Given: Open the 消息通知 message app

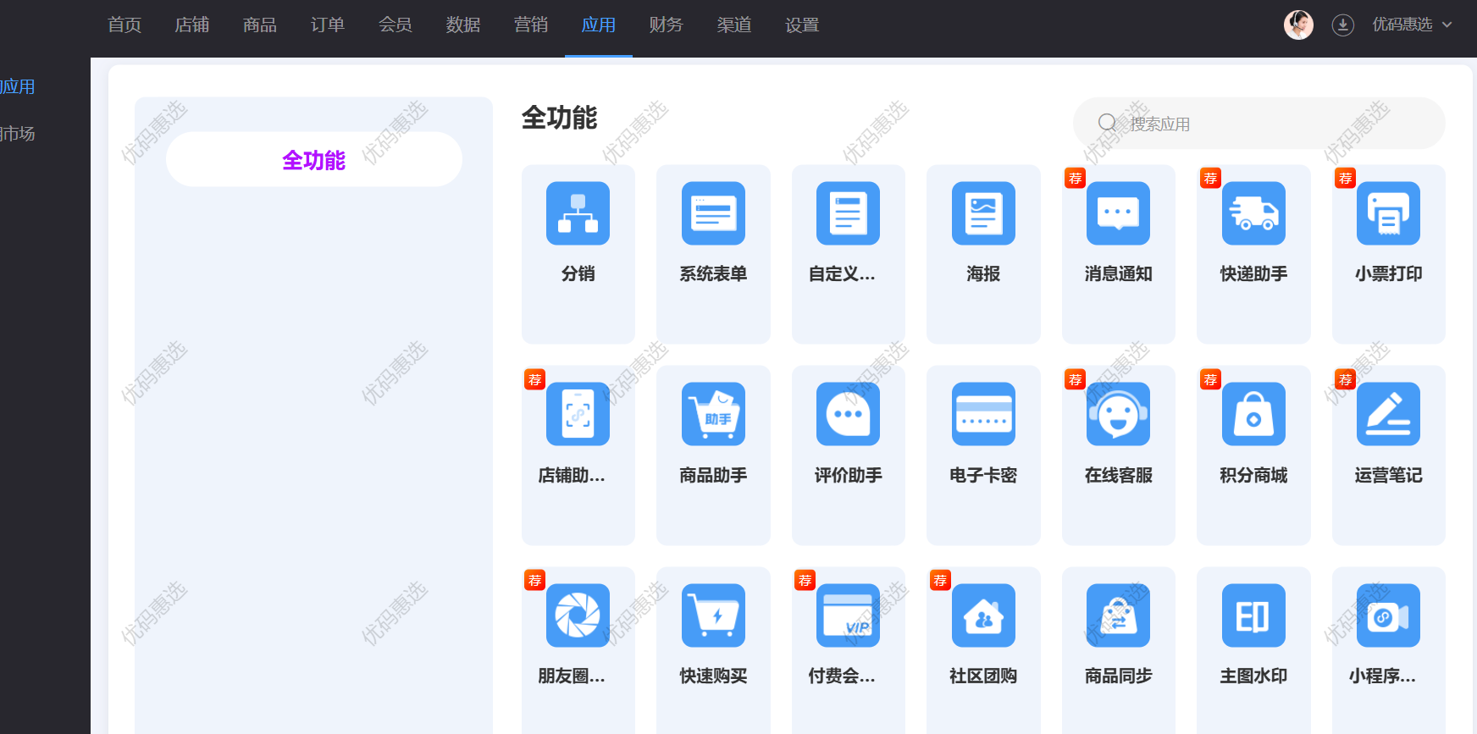Looking at the screenshot, I should click(x=1118, y=213).
